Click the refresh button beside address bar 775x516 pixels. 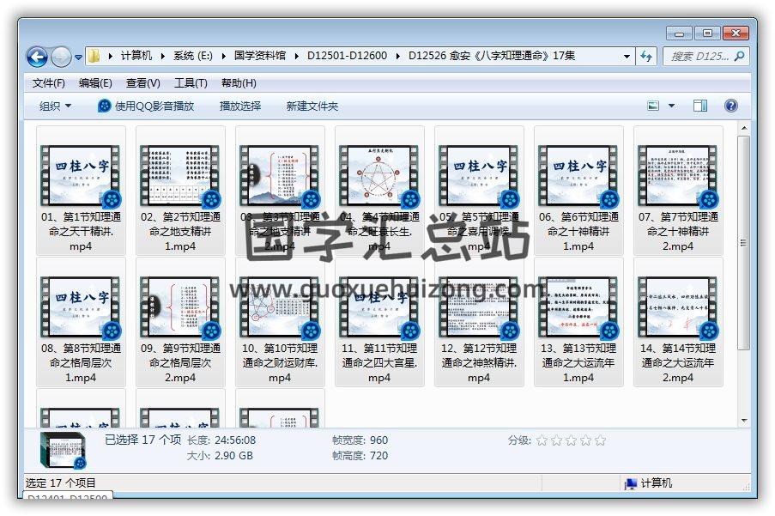647,57
